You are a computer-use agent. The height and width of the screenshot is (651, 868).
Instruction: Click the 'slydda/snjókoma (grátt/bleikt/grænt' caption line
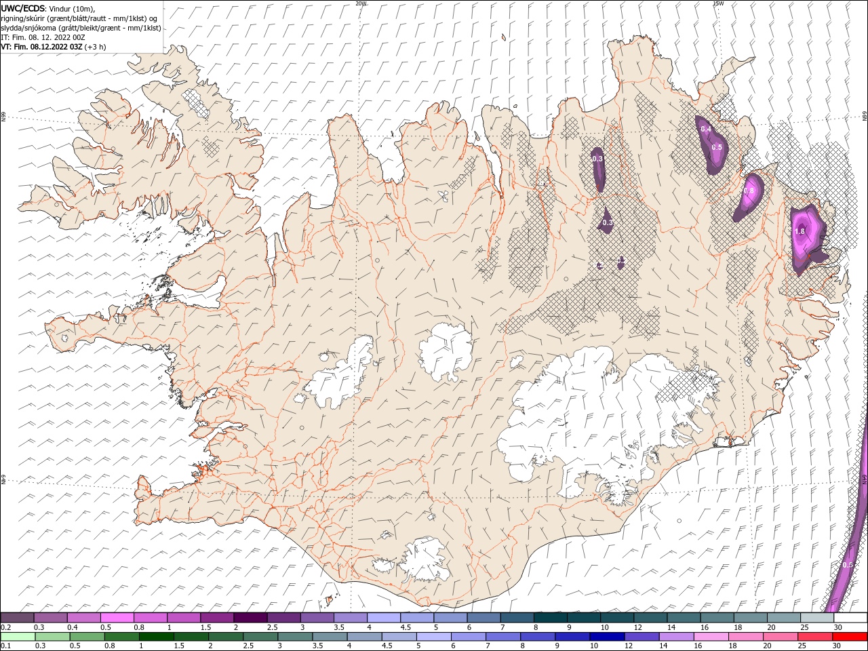81,28
